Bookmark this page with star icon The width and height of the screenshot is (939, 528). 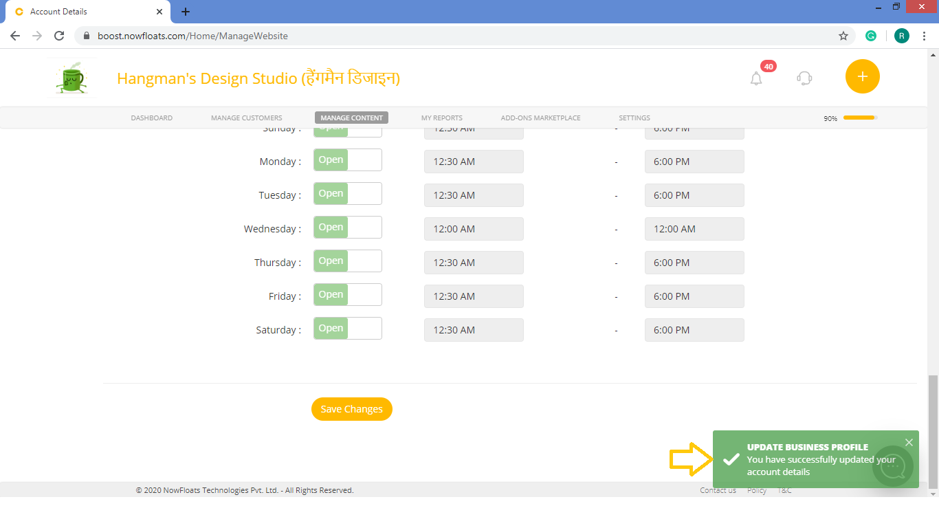[x=843, y=36]
